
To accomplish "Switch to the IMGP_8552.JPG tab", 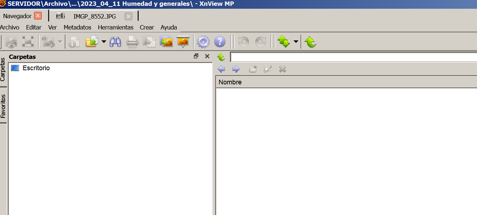I will point(95,16).
